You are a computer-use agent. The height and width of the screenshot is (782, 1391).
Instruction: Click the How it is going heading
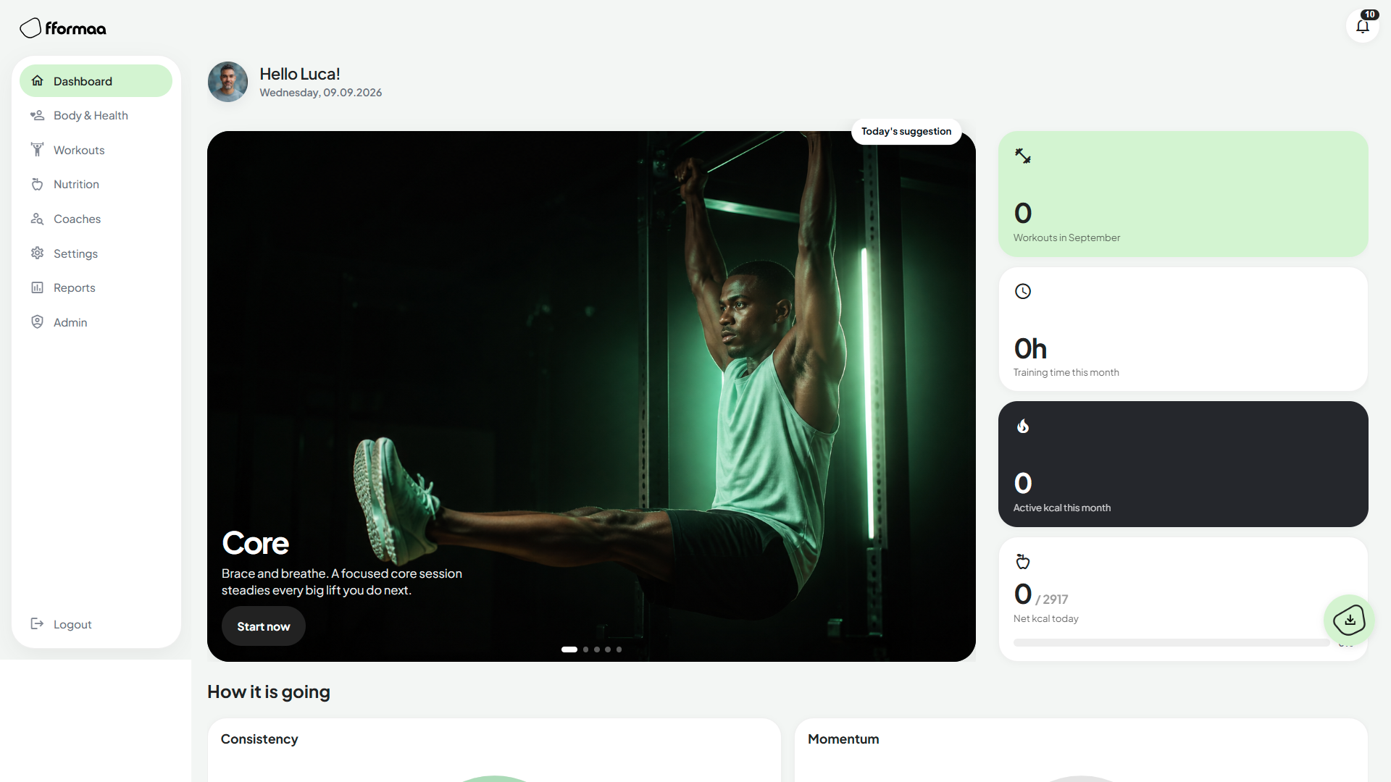[x=269, y=692]
